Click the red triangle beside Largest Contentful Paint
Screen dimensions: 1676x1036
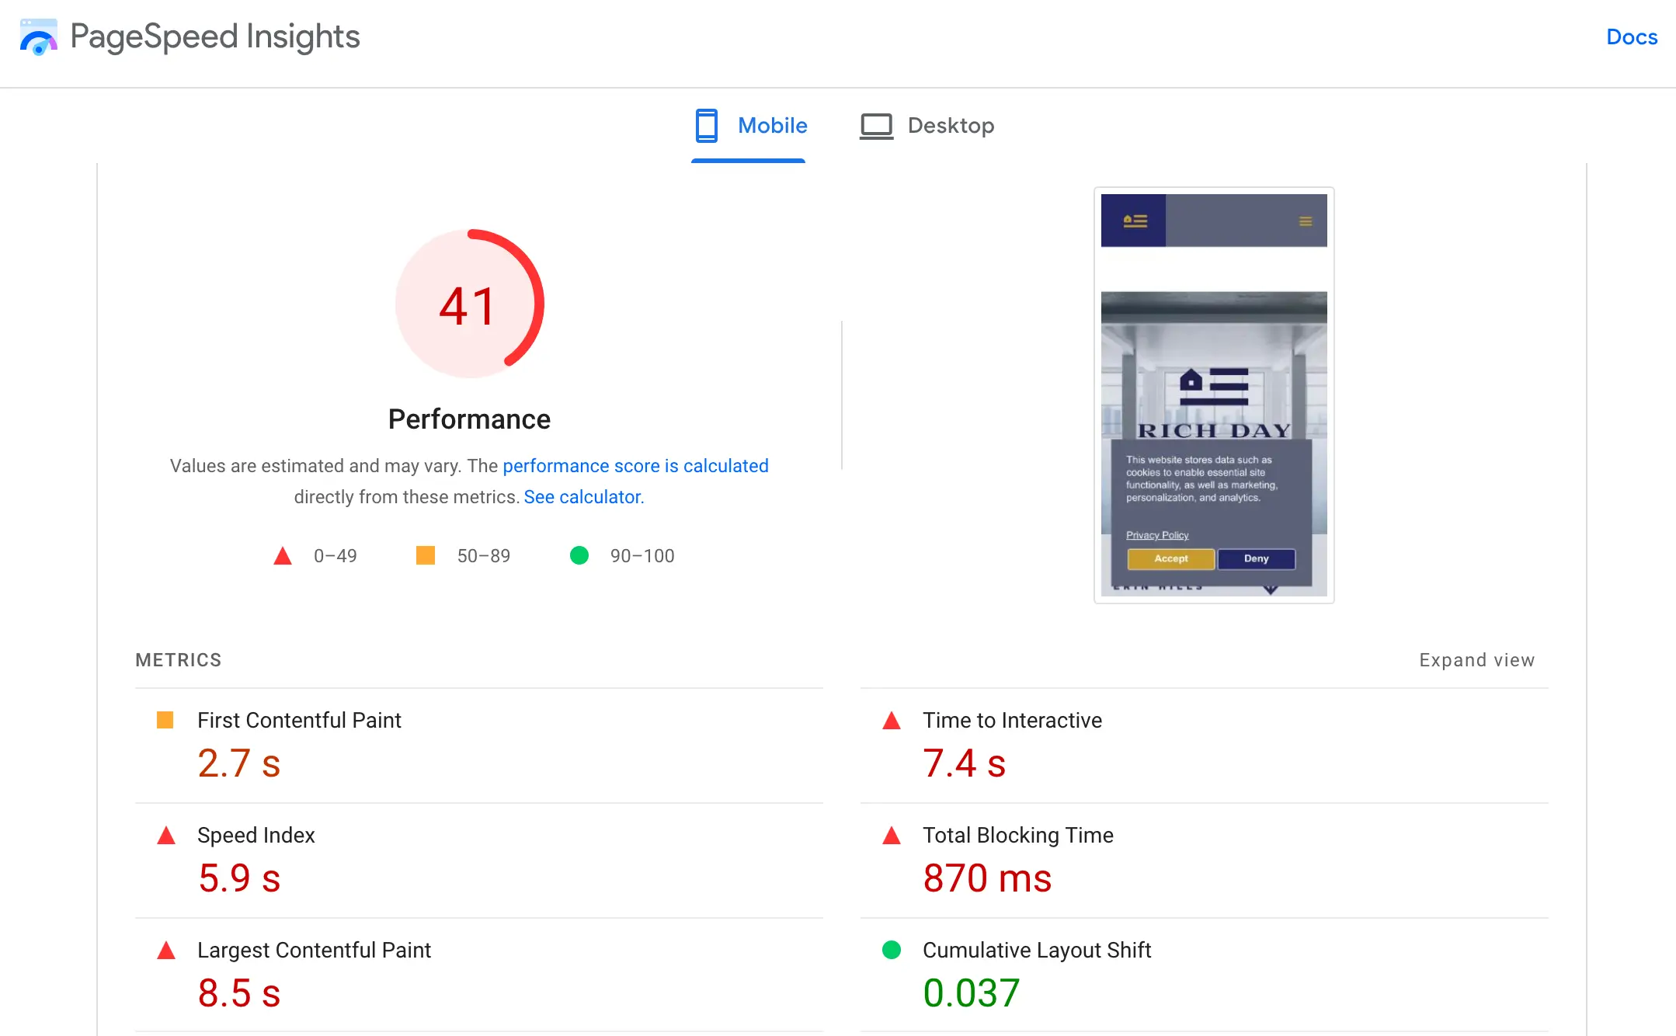tap(166, 951)
